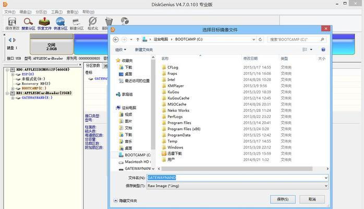Select BOOTCAMP (C:) in navigation pane
The width and height of the screenshot is (364, 209).
point(135,155)
